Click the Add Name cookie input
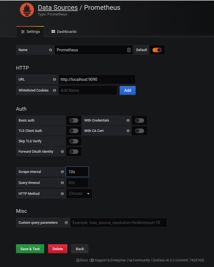 88,90
